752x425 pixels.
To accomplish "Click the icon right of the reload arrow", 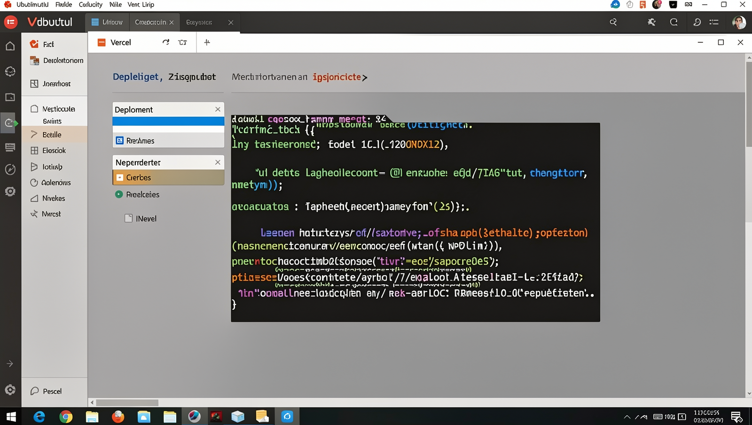I will click(x=182, y=42).
